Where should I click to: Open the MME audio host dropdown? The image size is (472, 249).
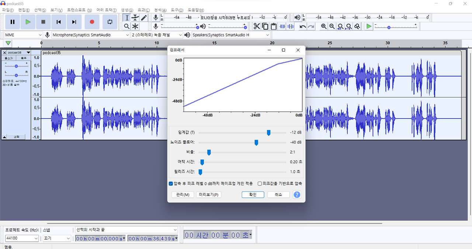[24, 35]
